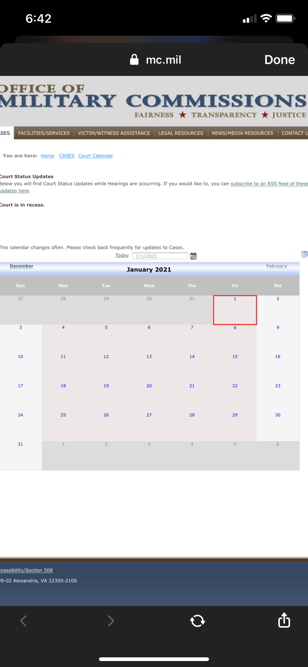Click the Today link above the calendar
Viewport: 308px width, 667px height.
click(x=122, y=255)
